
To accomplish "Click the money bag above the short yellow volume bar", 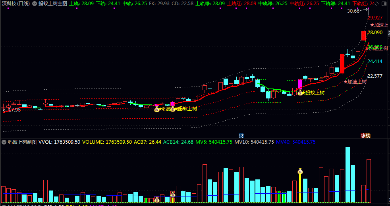I will pyautogui.click(x=173, y=194).
